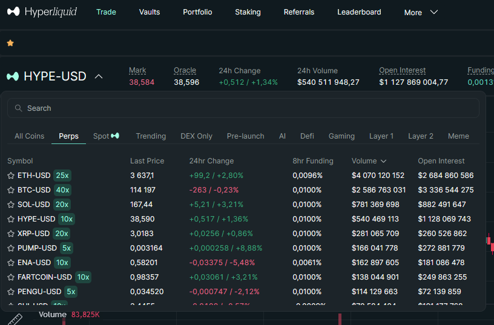Select the SOL-USD symbol
The width and height of the screenshot is (494, 325).
coord(34,205)
